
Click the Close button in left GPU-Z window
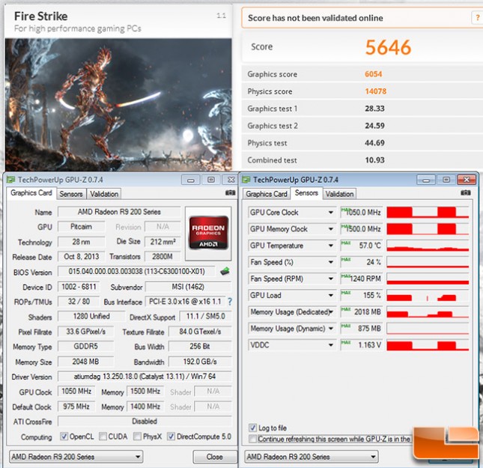coord(215,457)
